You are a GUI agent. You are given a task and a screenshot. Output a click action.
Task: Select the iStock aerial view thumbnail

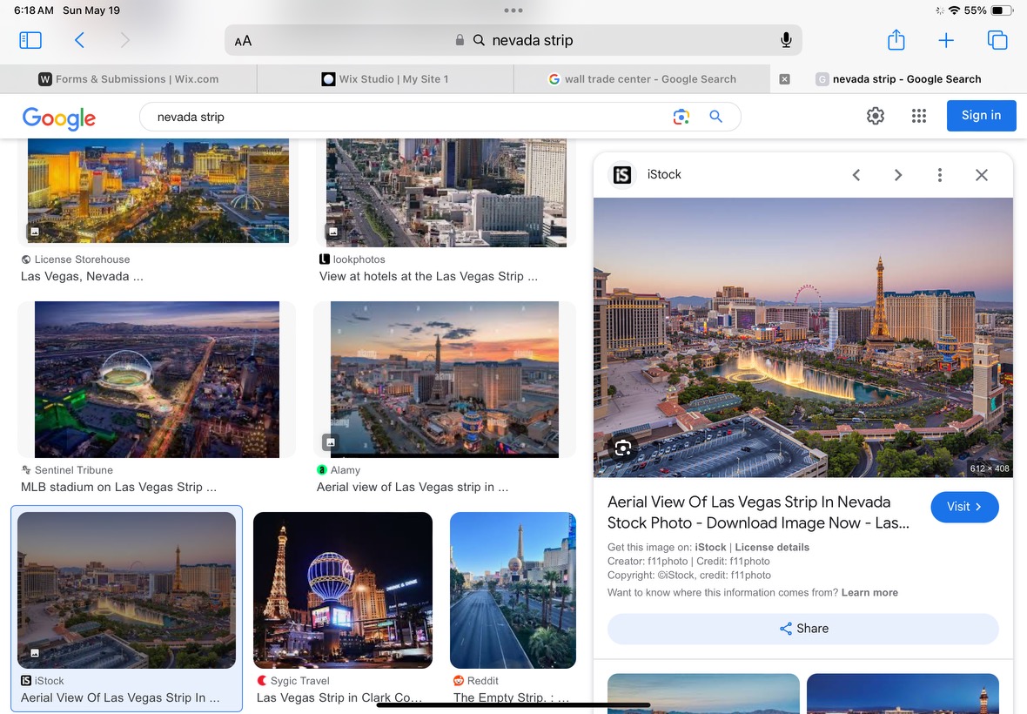click(x=126, y=590)
